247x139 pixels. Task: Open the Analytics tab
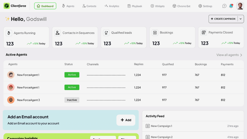point(112,6)
